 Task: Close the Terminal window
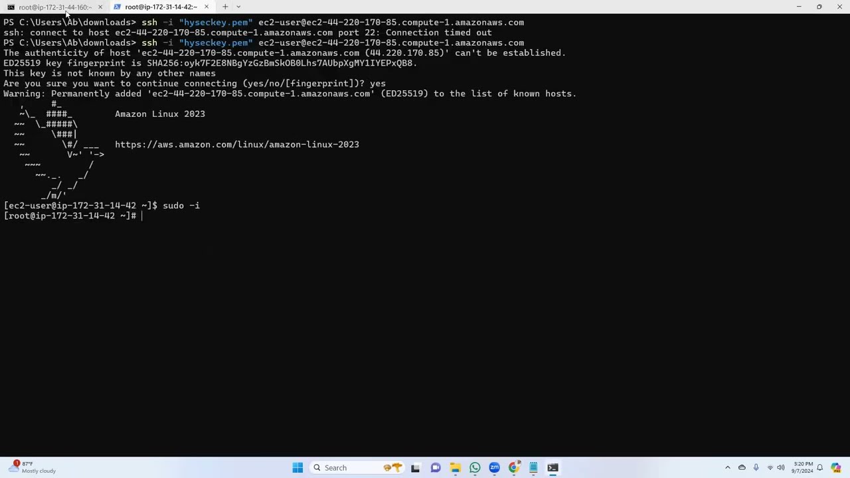(839, 7)
